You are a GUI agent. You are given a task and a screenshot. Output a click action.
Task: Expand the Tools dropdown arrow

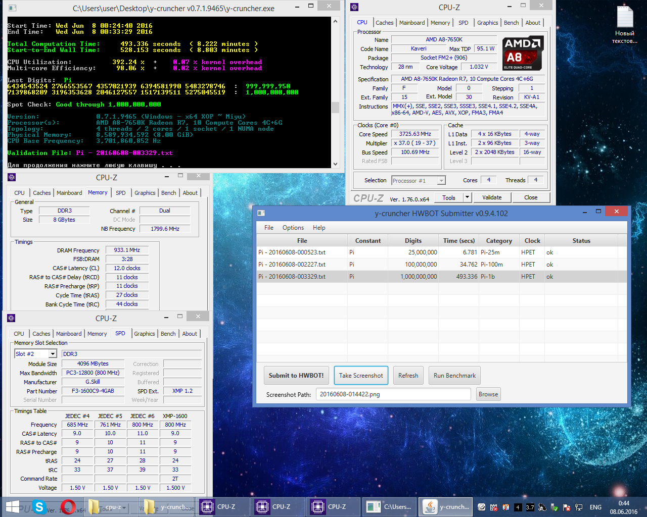[x=467, y=197]
